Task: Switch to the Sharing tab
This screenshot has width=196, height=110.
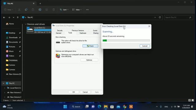Action: [x=96, y=33]
